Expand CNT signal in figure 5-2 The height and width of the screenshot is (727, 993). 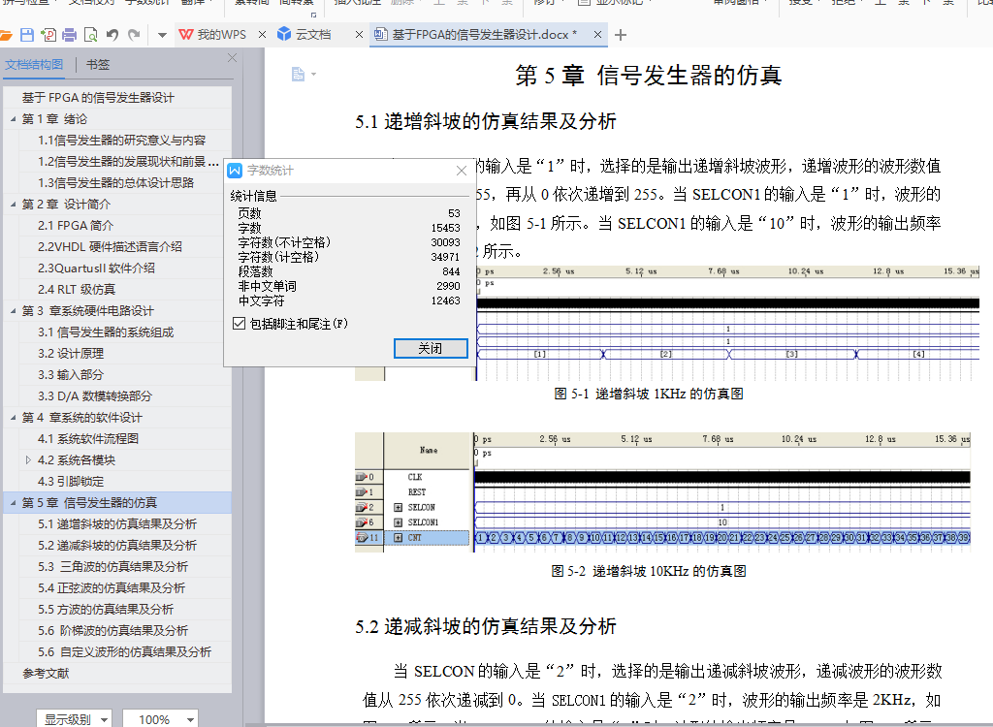click(x=398, y=538)
